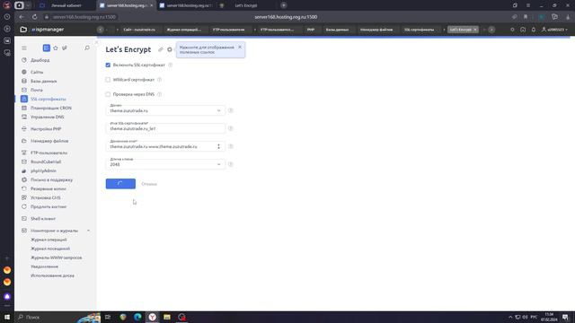The height and width of the screenshot is (323, 575).
Task: Click the blue submit button with spinner
Action: pyautogui.click(x=120, y=184)
